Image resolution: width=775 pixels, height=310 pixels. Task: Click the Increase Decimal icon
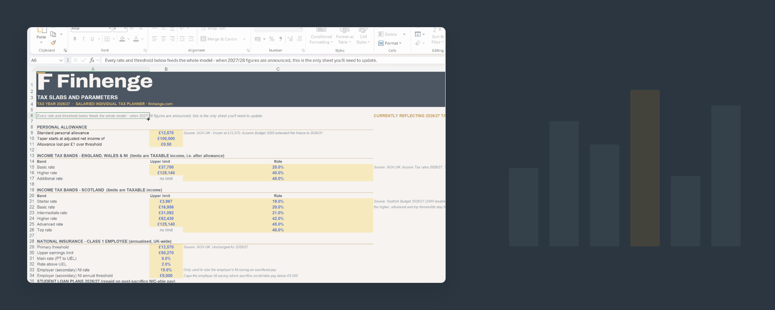tap(291, 39)
